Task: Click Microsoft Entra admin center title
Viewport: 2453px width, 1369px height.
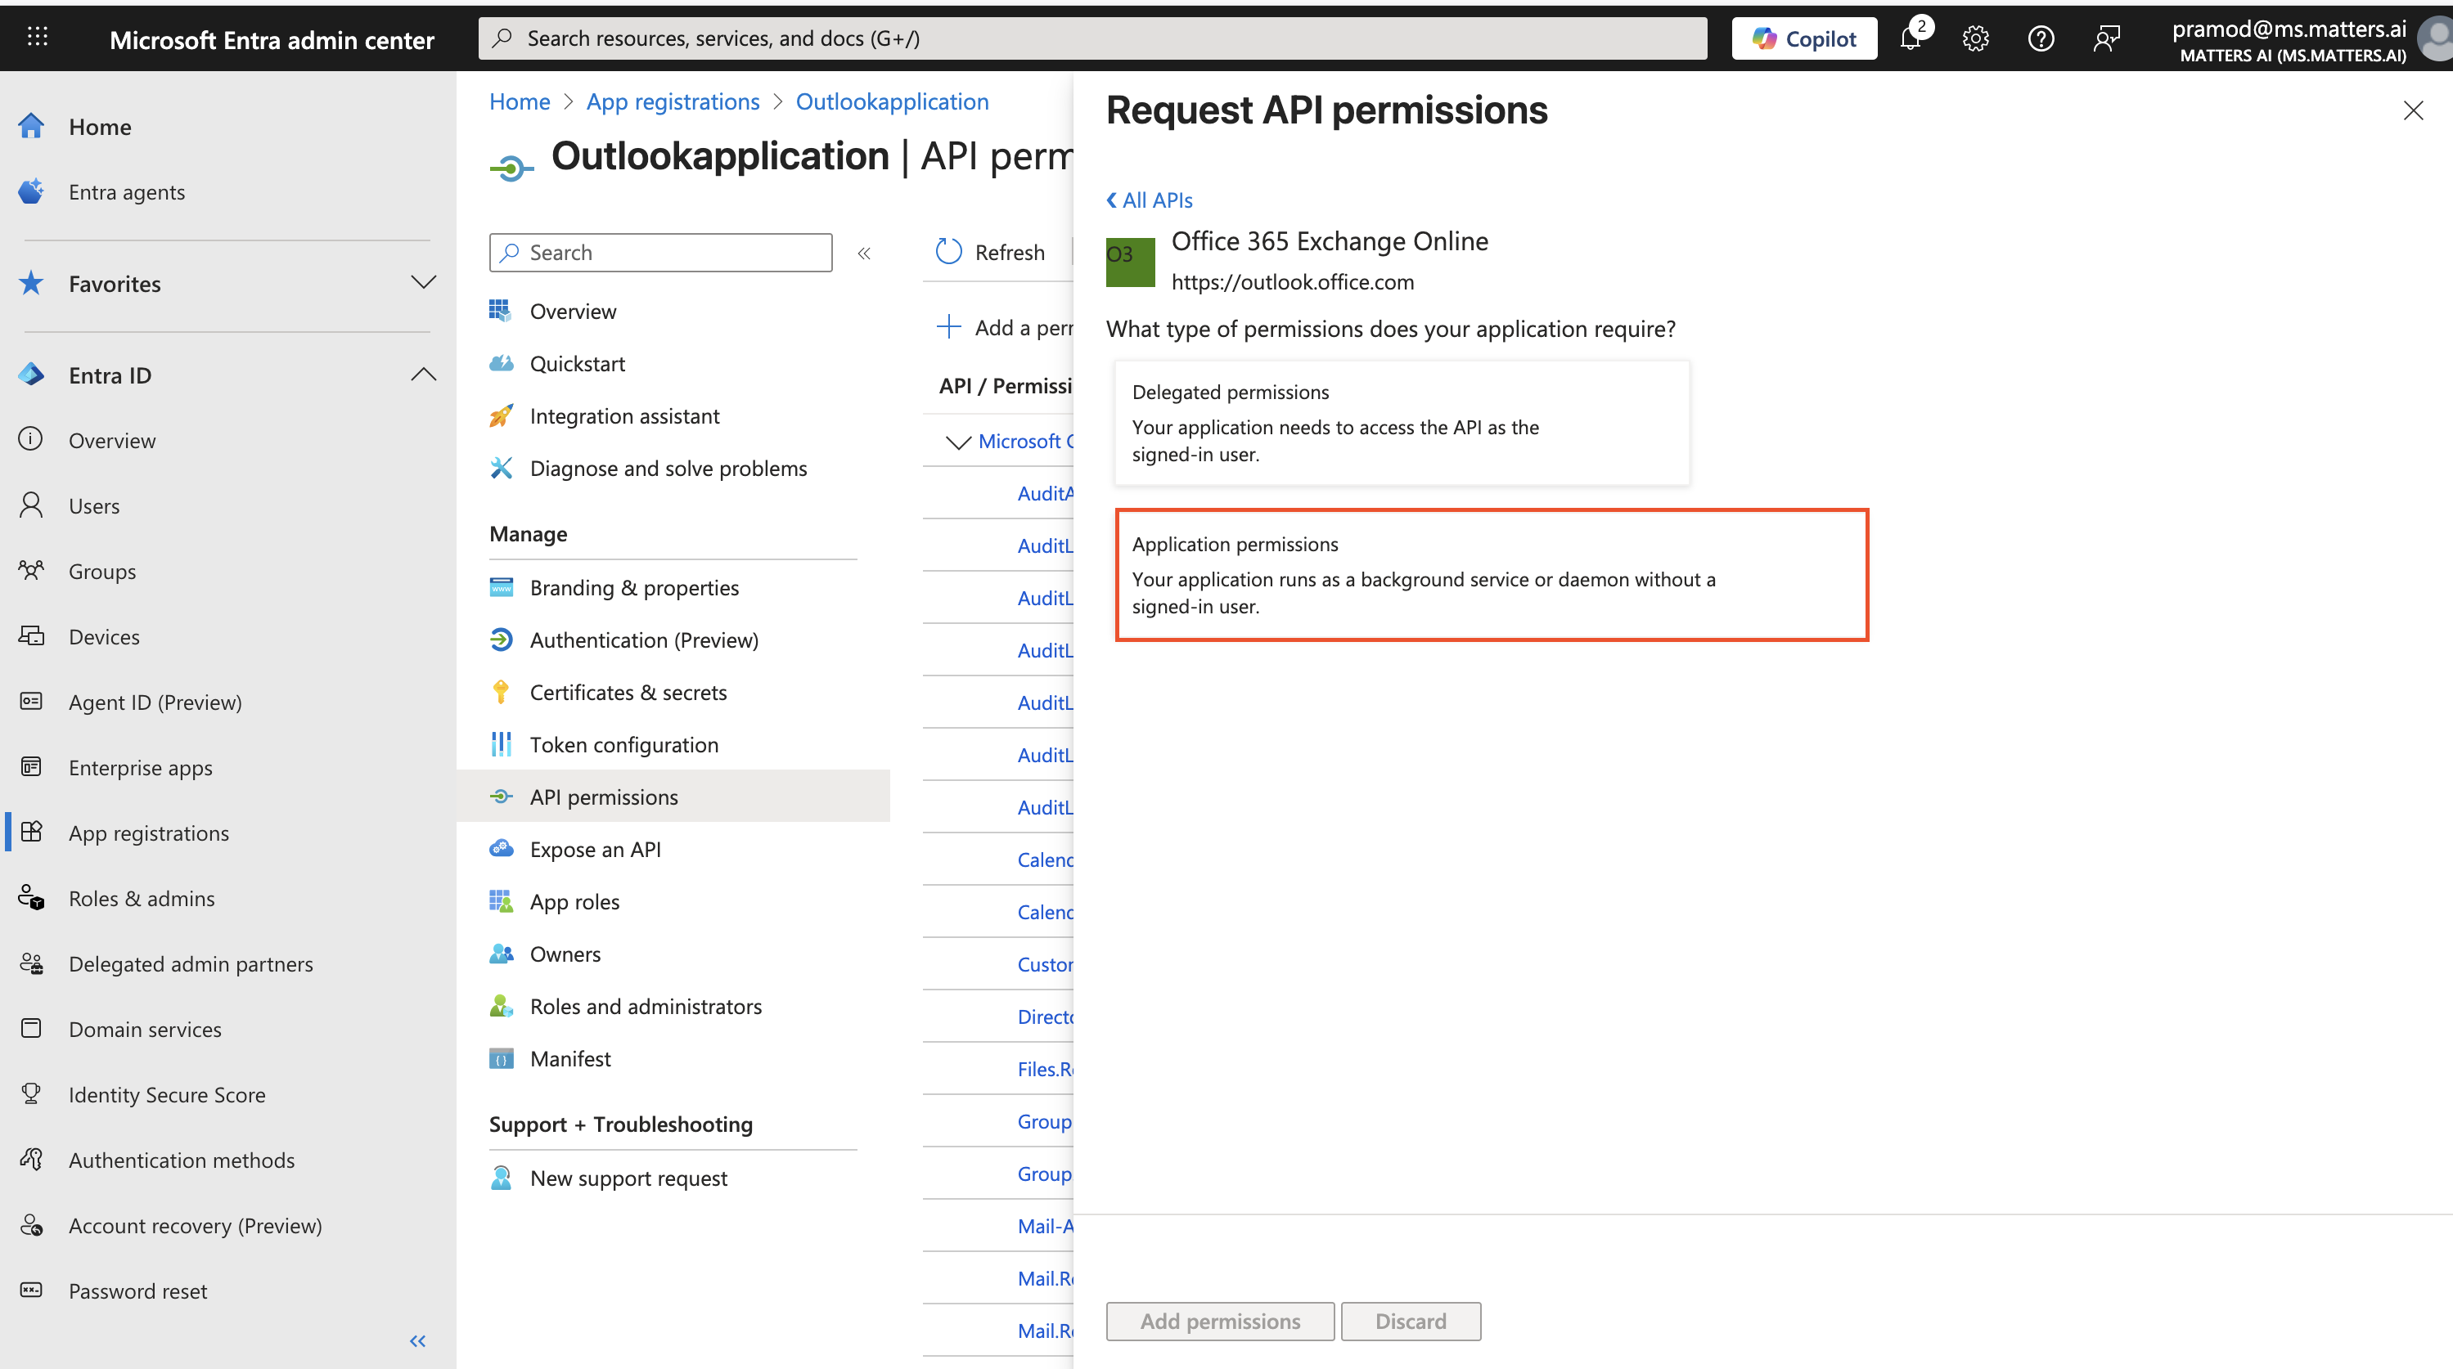Action: pyautogui.click(x=272, y=40)
